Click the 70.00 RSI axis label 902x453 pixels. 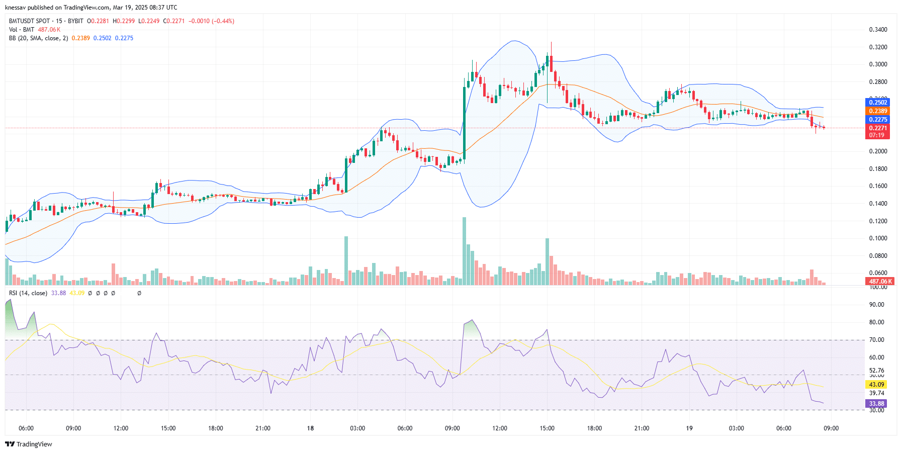[x=876, y=340]
